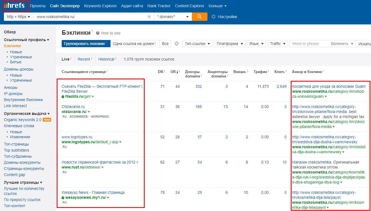
Task: Click info icon next to Бэклинки heading
Action: pos(92,31)
